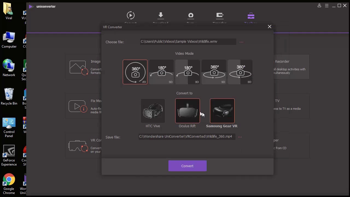Click the Video Mode heading

pyautogui.click(x=184, y=54)
